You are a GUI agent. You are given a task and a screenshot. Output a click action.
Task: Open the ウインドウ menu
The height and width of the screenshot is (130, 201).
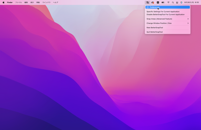[46, 2]
